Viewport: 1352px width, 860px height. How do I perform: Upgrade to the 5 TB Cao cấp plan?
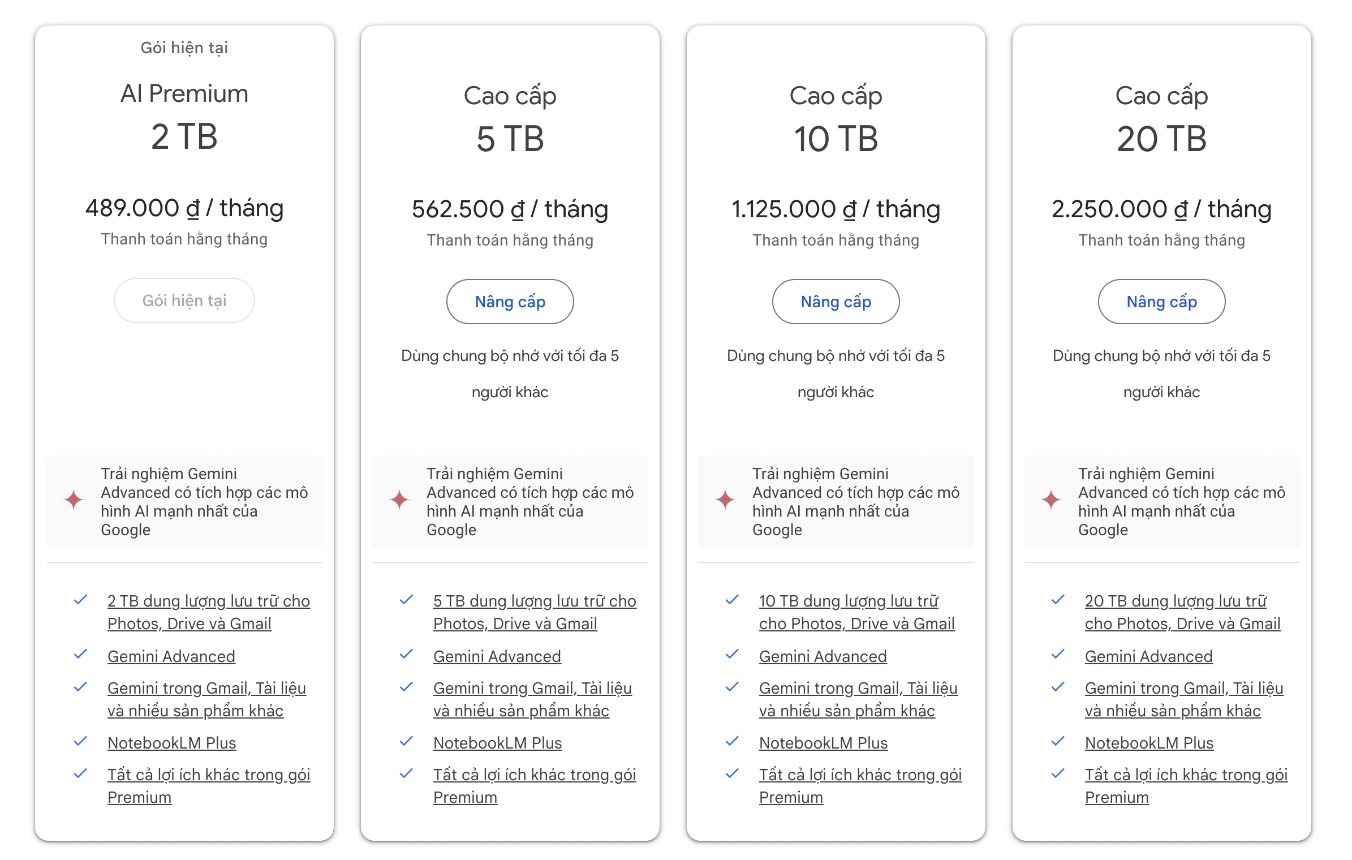510,302
